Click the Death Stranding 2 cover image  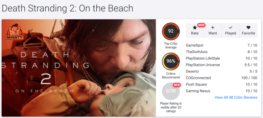click(79, 68)
